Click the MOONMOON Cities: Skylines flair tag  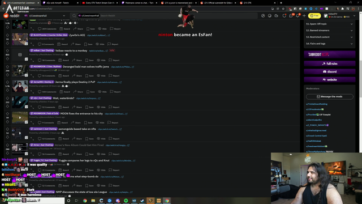[x=45, y=67]
